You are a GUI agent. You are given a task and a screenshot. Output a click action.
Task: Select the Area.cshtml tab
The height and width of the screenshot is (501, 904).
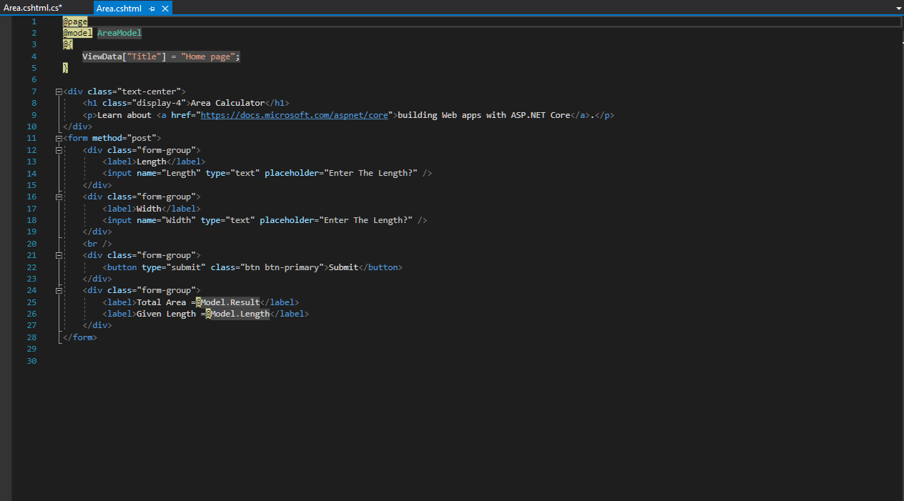[119, 9]
